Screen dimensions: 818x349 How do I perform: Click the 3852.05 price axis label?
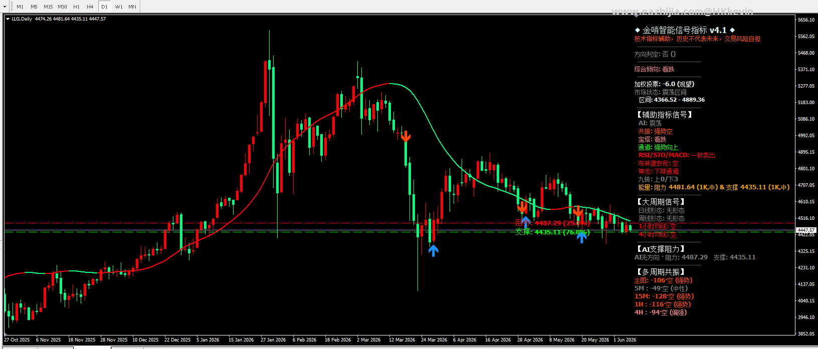[806, 334]
